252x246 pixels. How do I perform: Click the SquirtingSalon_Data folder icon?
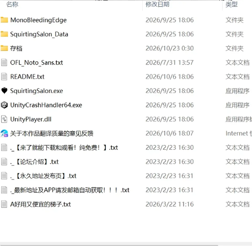coord(4,34)
